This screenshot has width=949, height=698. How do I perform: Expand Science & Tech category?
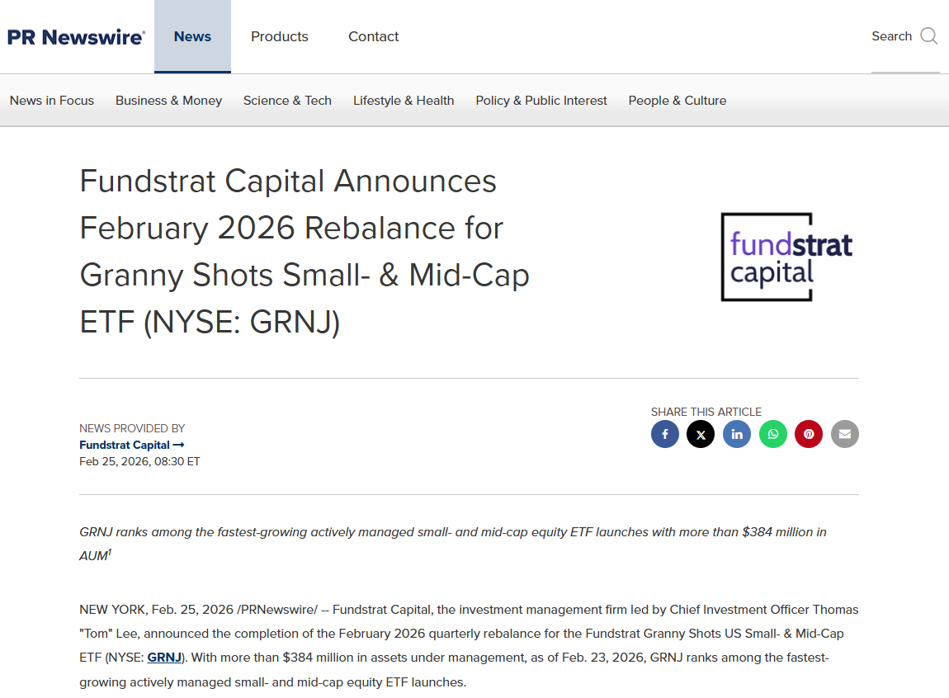click(287, 101)
